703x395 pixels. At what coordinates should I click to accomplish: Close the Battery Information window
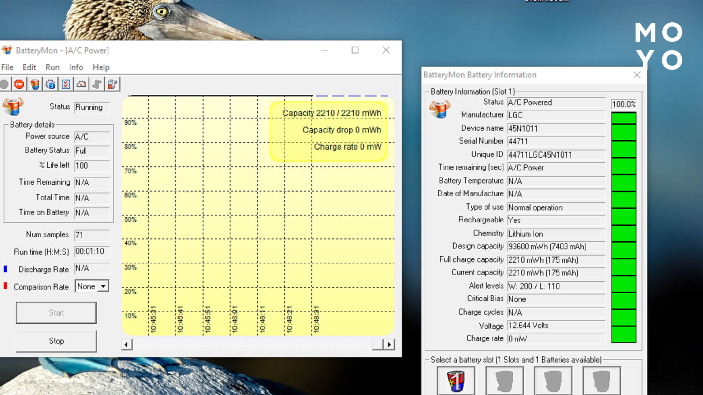click(x=637, y=75)
